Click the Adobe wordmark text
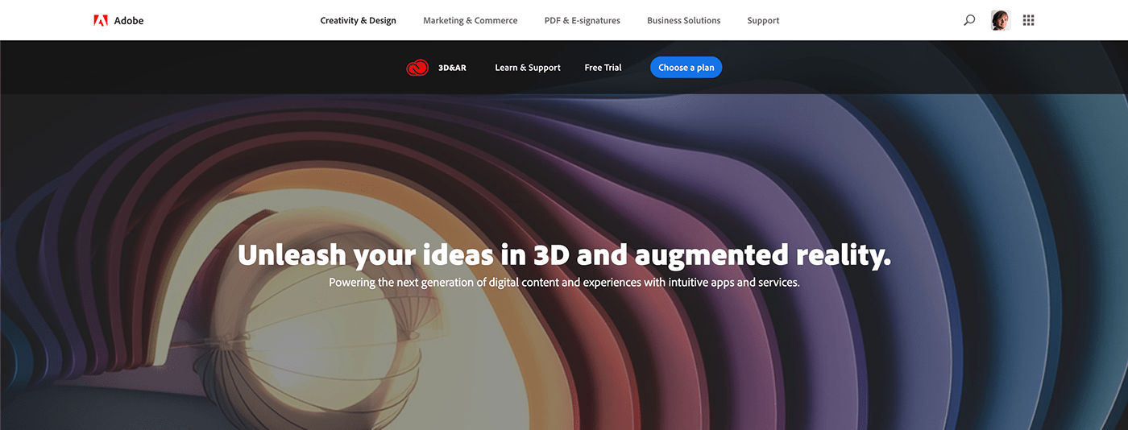The image size is (1128, 430). pyautogui.click(x=129, y=20)
